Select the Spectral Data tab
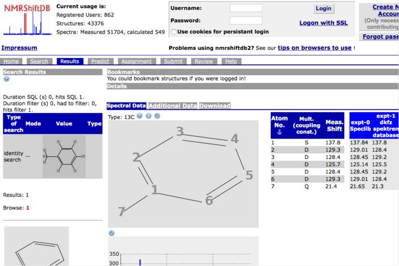399x266 pixels. click(x=127, y=106)
